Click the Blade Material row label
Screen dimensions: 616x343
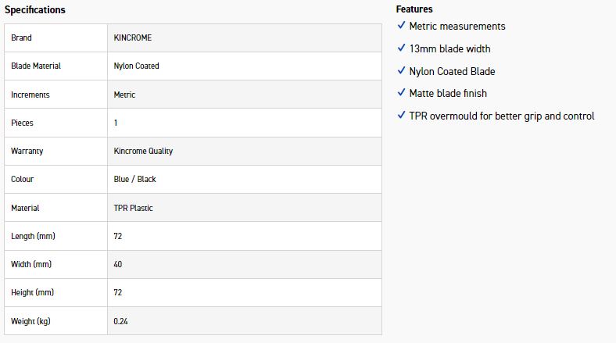click(36, 66)
